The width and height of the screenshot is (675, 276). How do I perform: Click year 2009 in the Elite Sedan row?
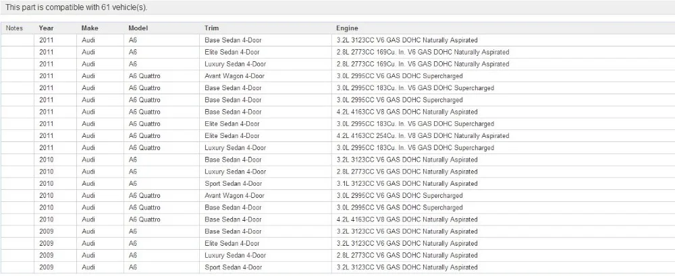(46, 244)
